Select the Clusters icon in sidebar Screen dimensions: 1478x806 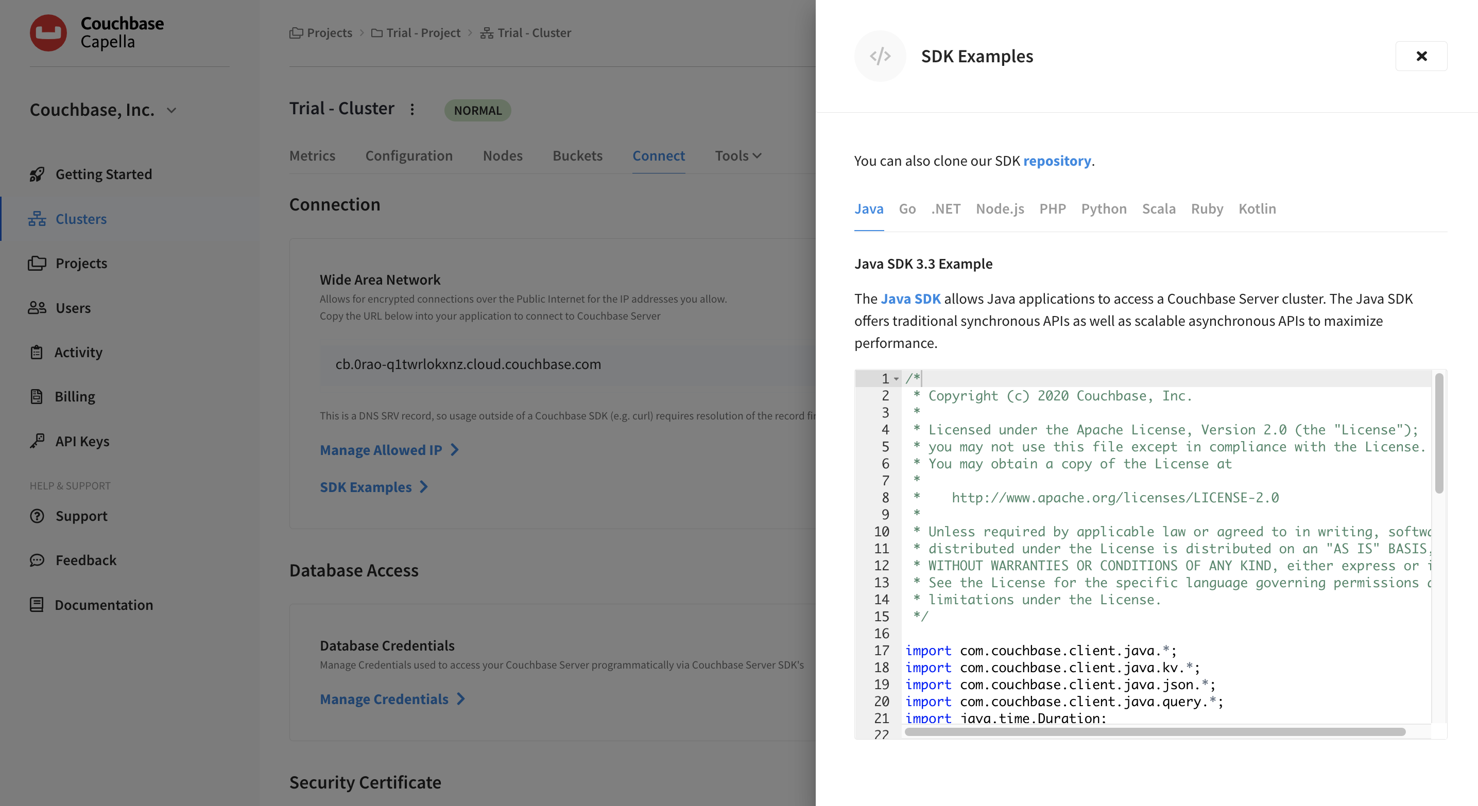pyautogui.click(x=37, y=218)
